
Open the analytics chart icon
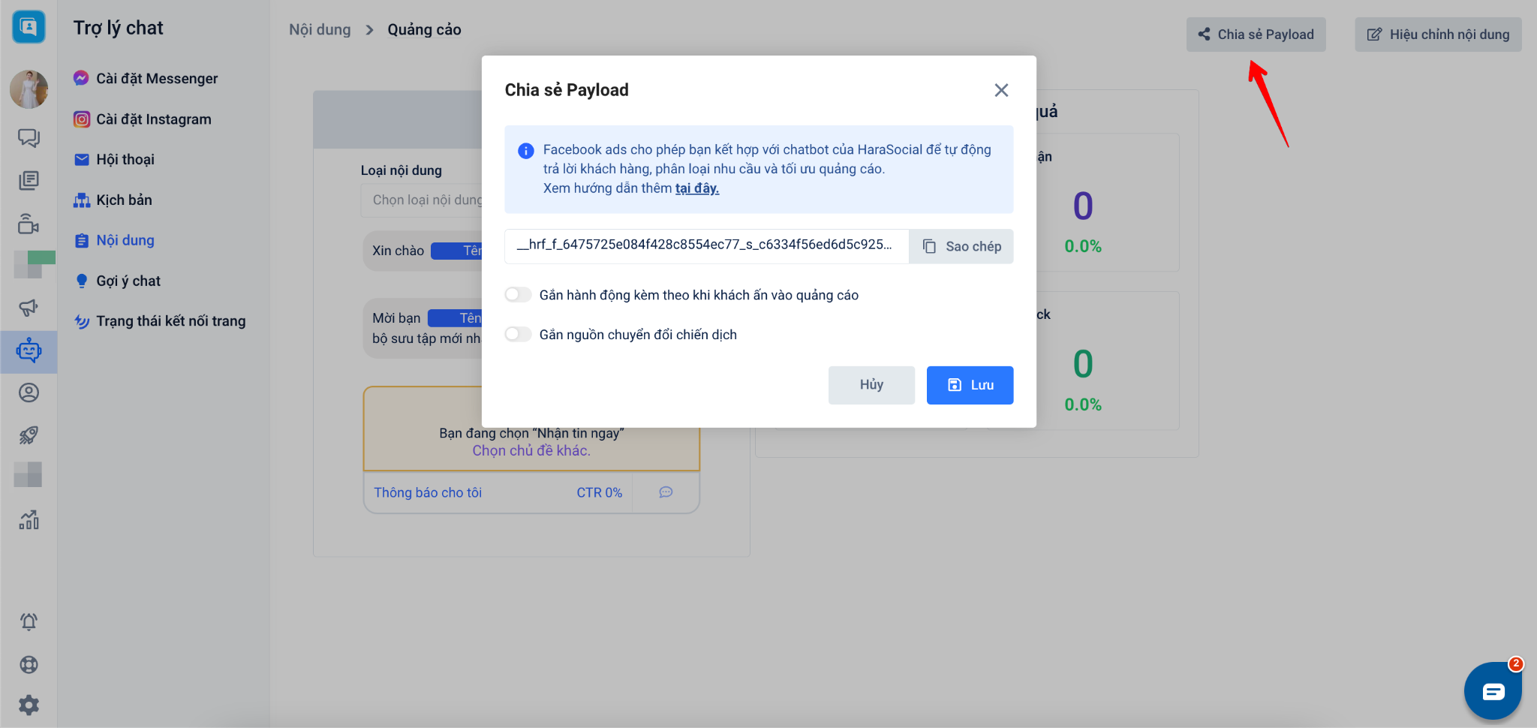point(29,519)
